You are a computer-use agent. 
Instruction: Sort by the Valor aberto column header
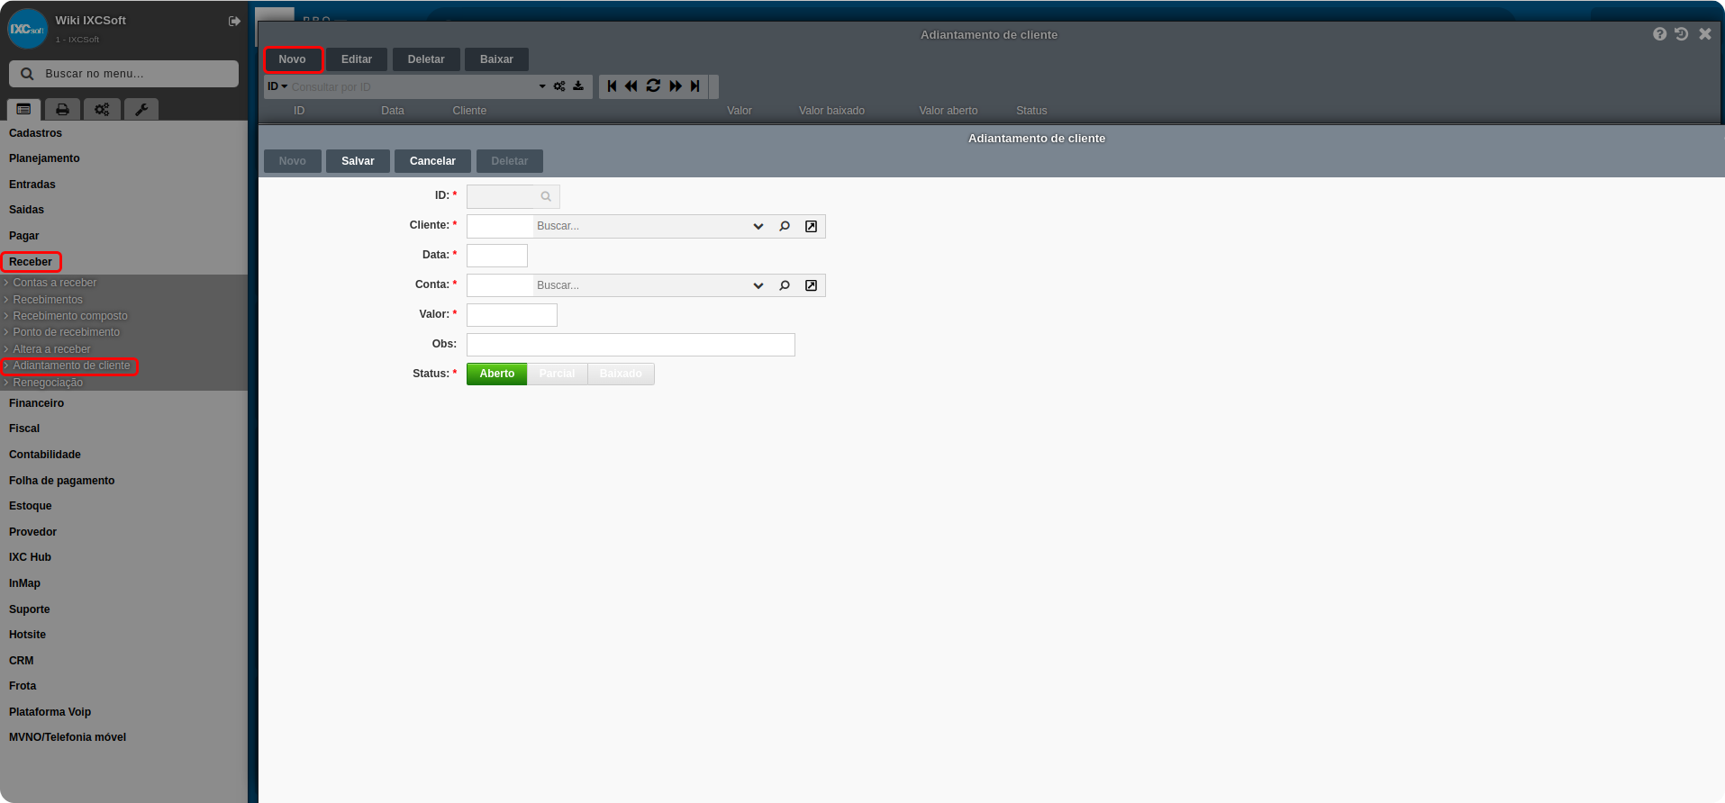coord(948,111)
